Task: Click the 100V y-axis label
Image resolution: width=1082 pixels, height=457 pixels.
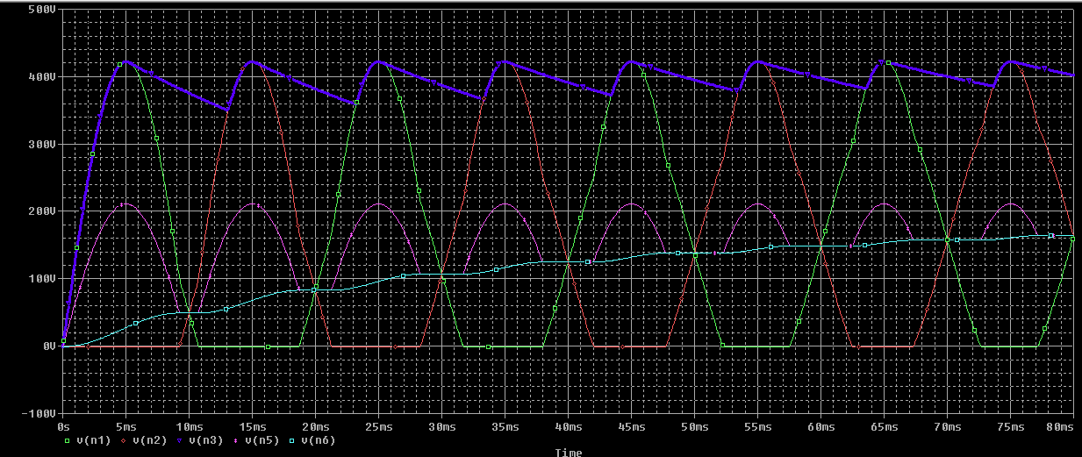Action: (x=44, y=279)
